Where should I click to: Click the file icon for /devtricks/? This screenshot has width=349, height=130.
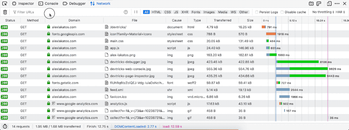coord(106,27)
